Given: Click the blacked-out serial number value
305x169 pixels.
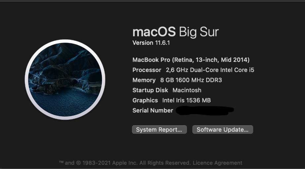Looking at the screenshot, I should (205, 110).
